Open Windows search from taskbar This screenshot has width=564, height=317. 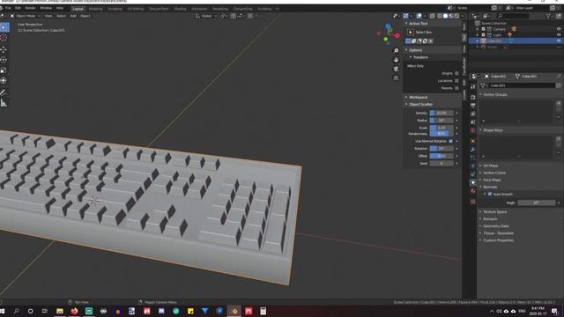pos(16,311)
